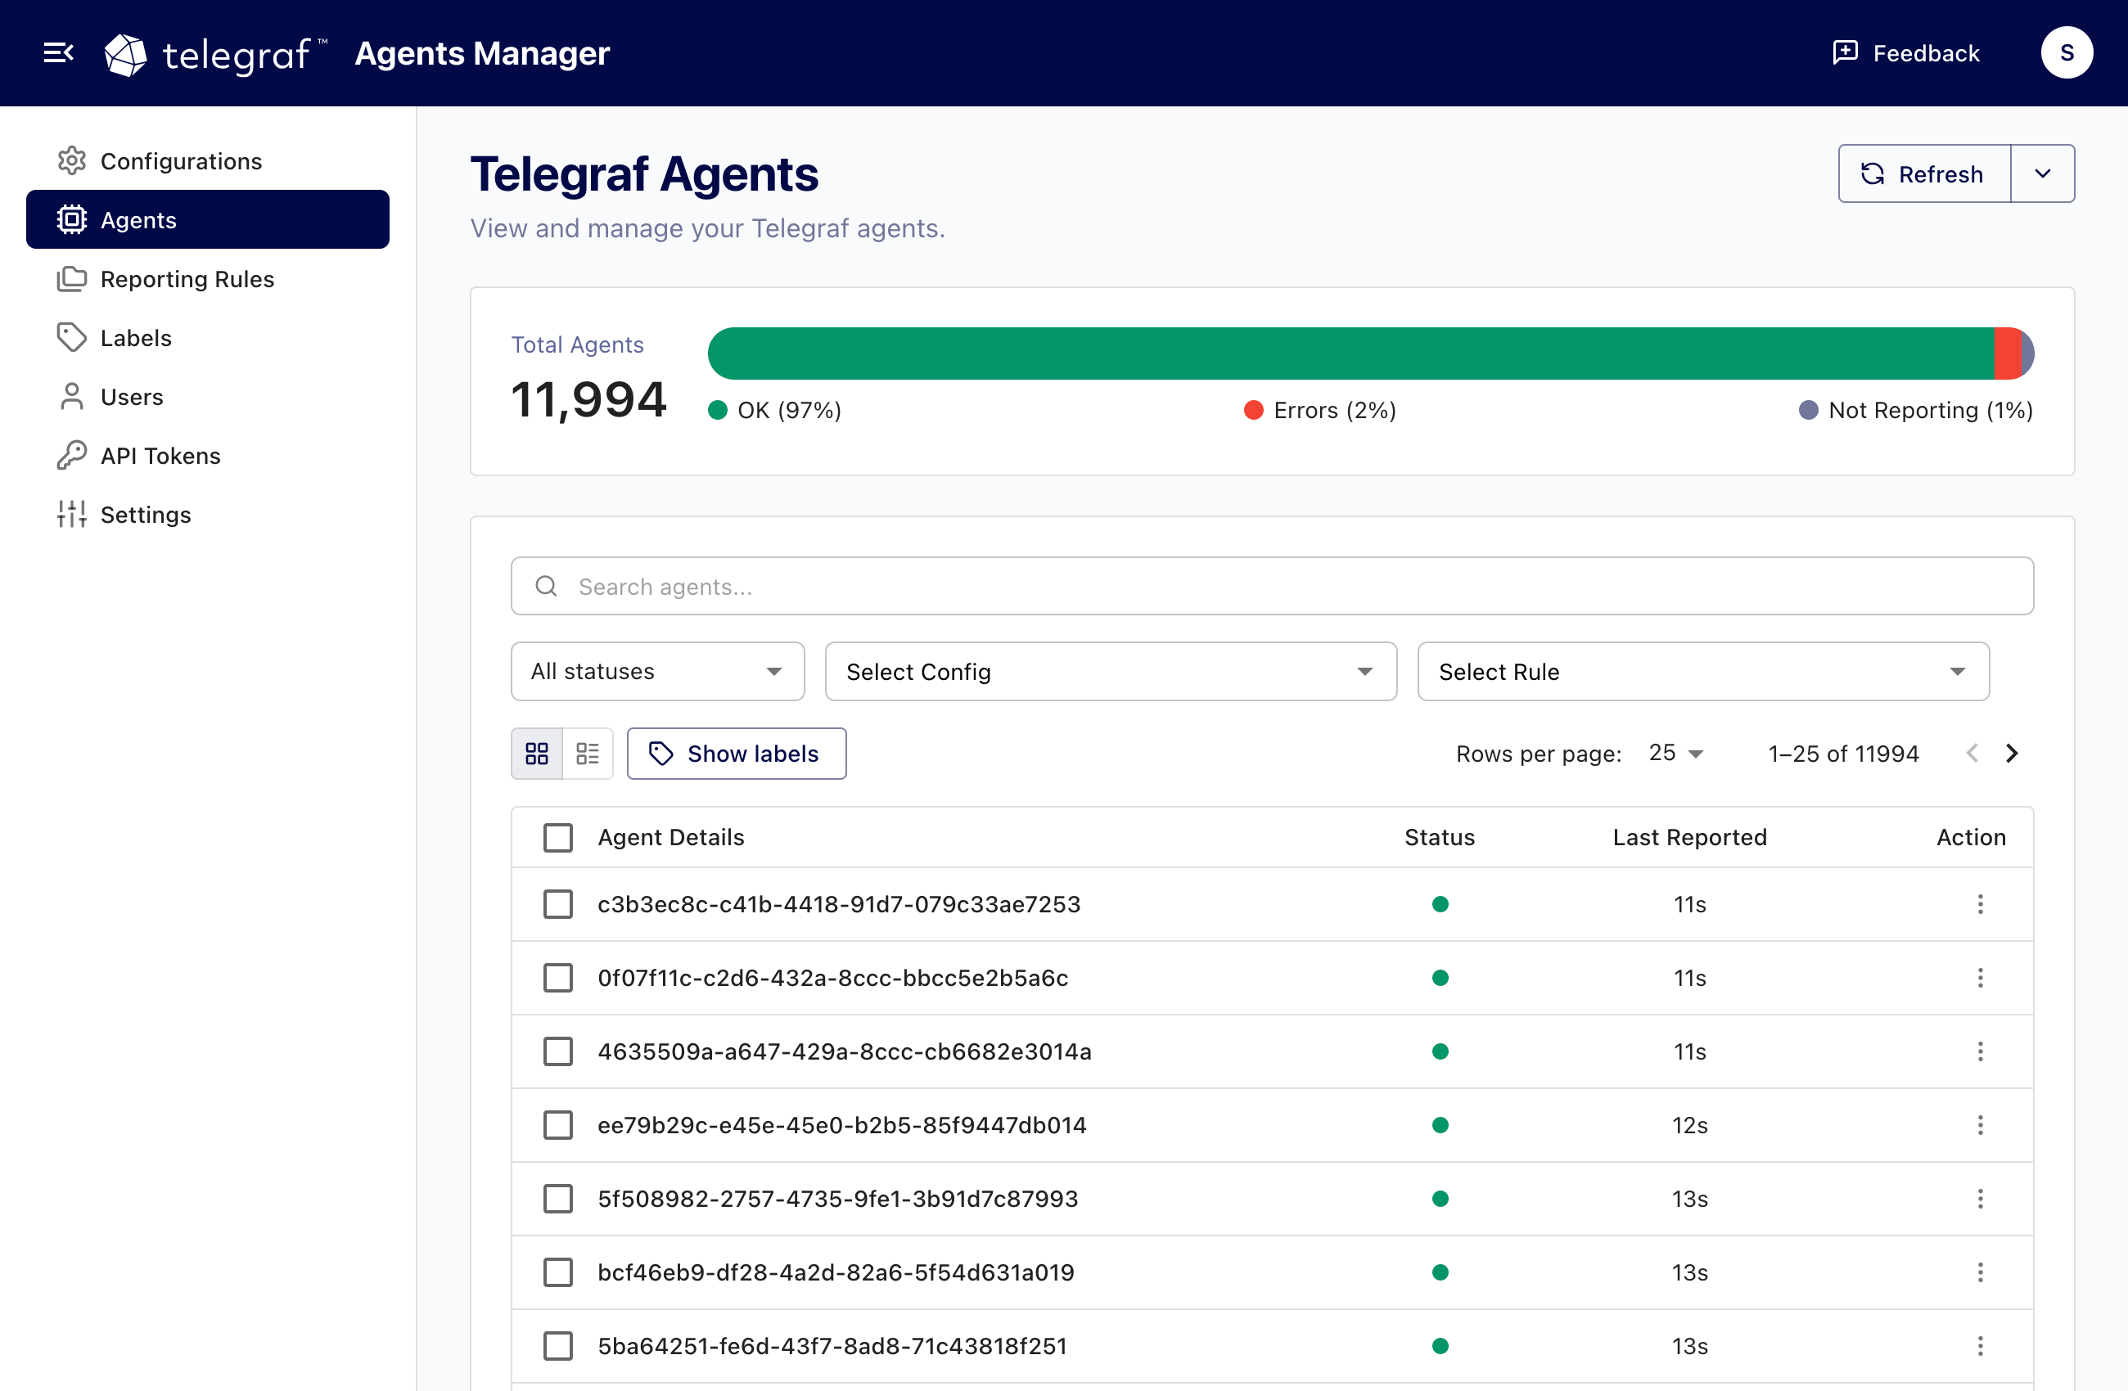2128x1391 pixels.
Task: Open Reporting Rules page
Action: tap(207, 279)
